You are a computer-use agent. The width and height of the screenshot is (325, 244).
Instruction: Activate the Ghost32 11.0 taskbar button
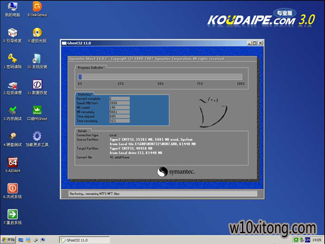(84, 240)
